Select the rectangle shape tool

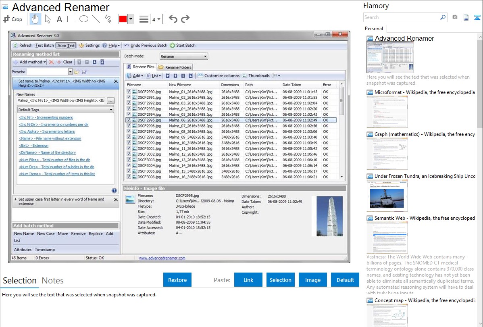pyautogui.click(x=72, y=19)
